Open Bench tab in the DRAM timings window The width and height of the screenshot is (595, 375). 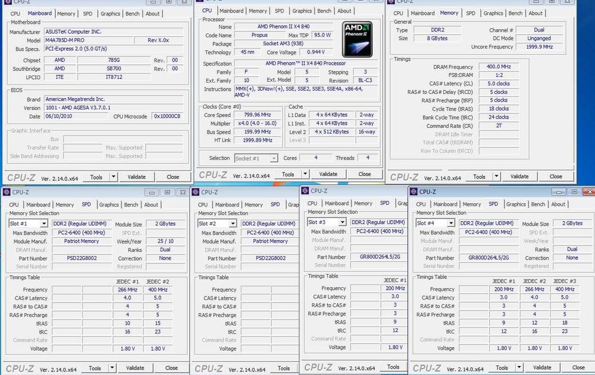click(x=515, y=13)
